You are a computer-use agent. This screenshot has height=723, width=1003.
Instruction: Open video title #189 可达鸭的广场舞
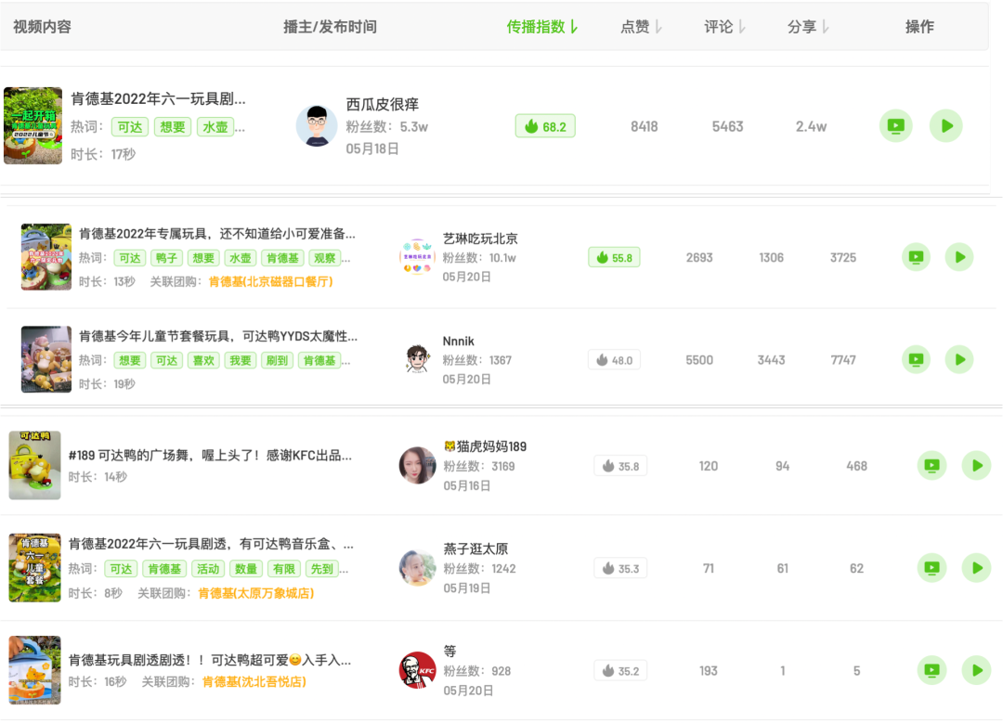[x=211, y=455]
